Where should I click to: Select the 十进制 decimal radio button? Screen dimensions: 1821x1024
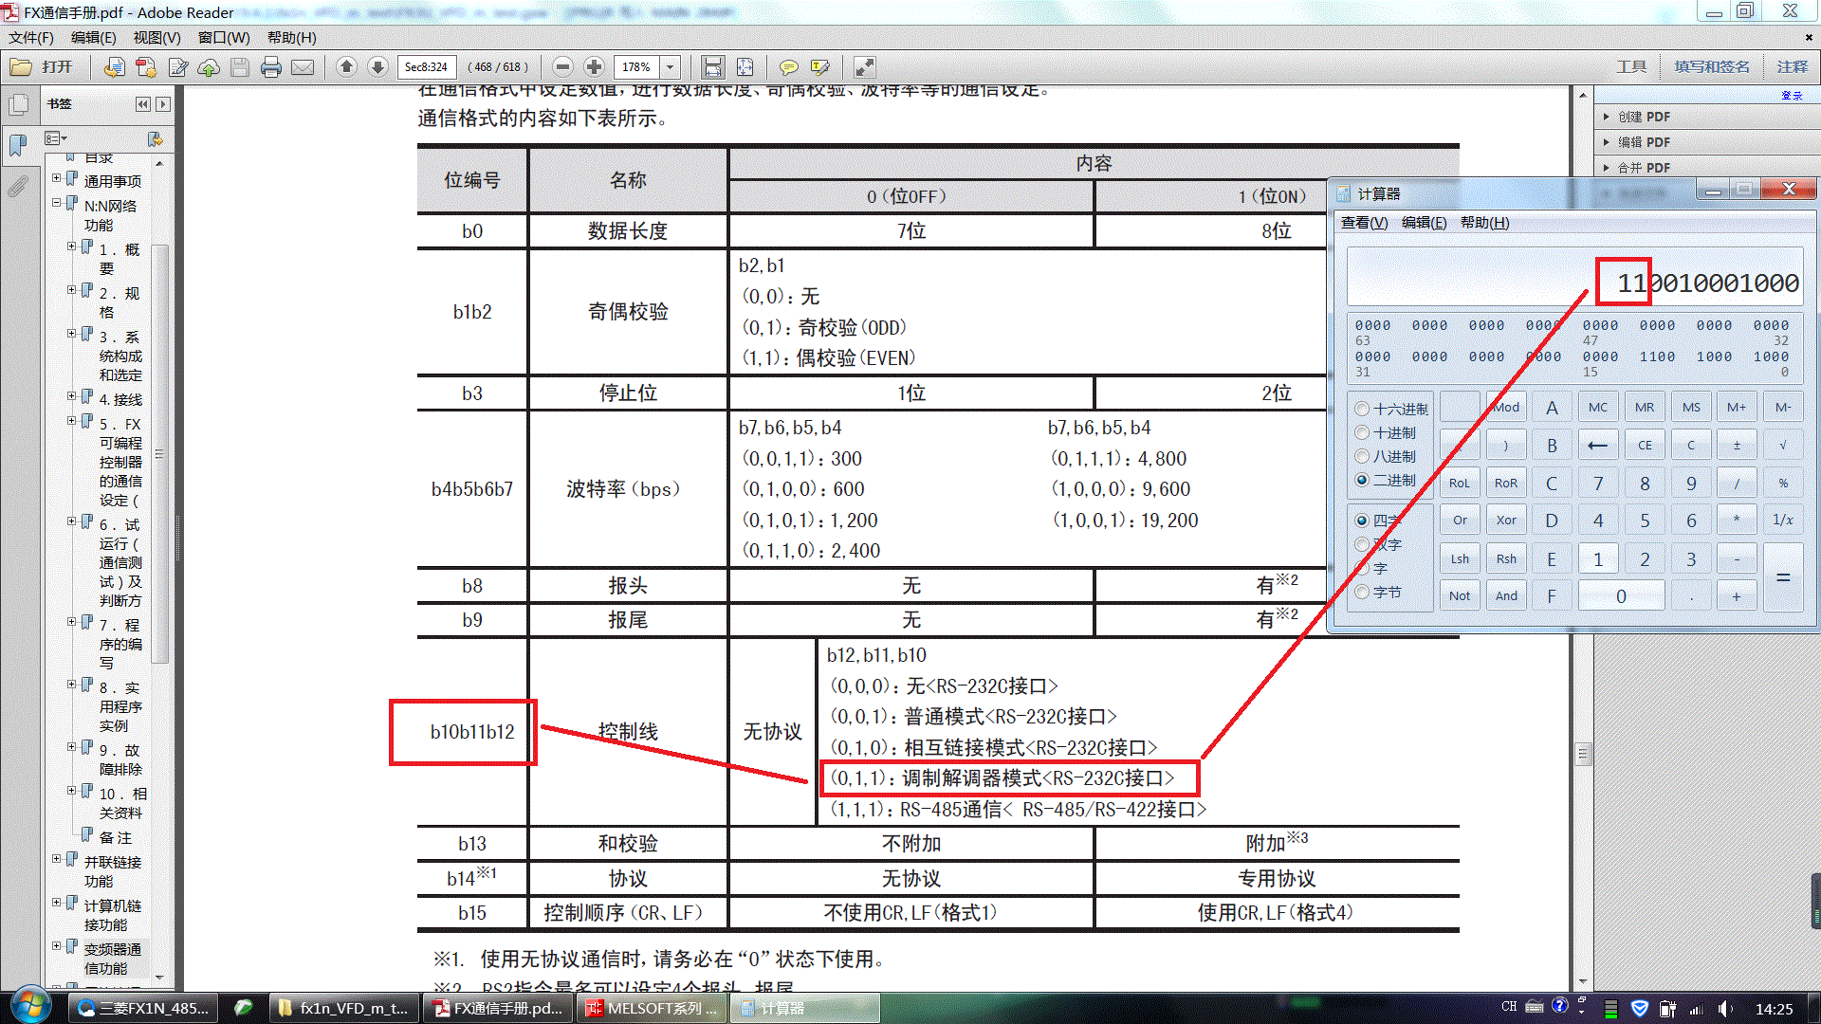1362,432
